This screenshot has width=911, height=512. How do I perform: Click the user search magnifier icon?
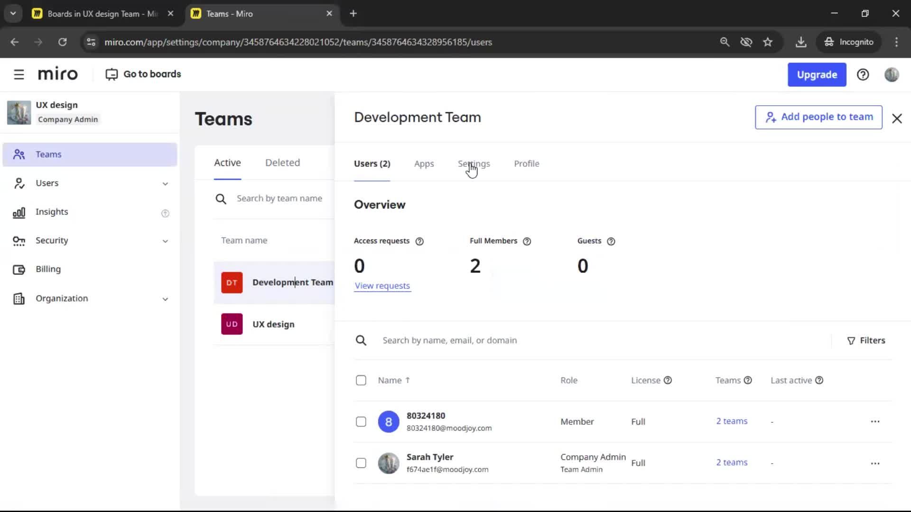pyautogui.click(x=361, y=340)
